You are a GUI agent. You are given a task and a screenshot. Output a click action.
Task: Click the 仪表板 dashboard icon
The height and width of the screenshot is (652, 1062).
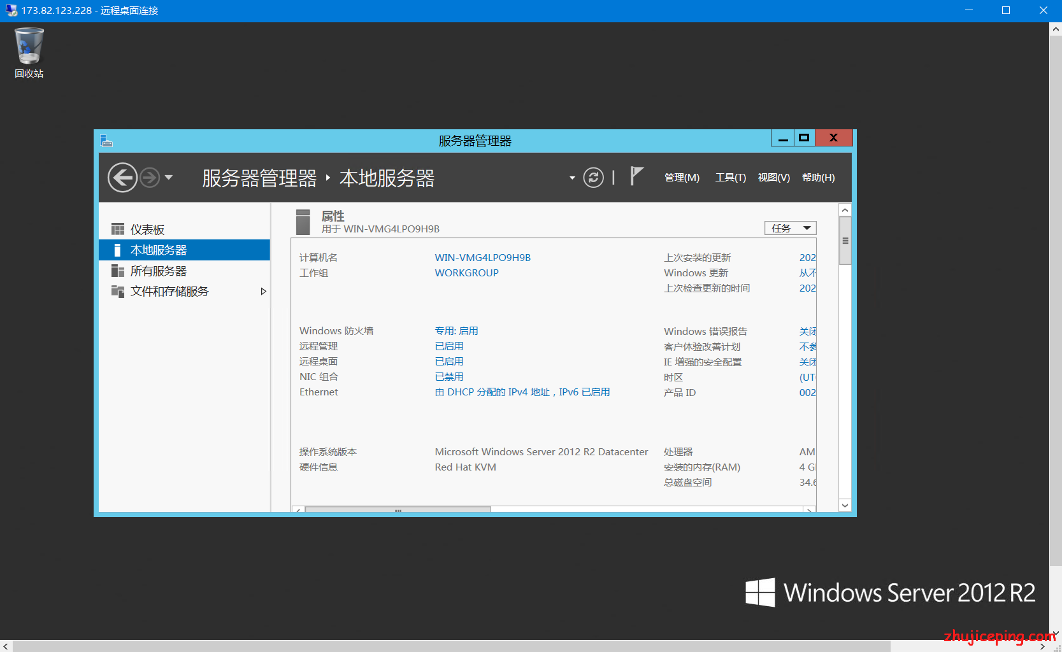[118, 229]
